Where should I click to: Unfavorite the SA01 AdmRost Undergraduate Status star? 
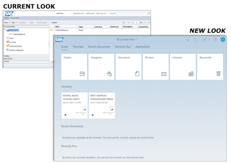pyautogui.click(x=93, y=115)
